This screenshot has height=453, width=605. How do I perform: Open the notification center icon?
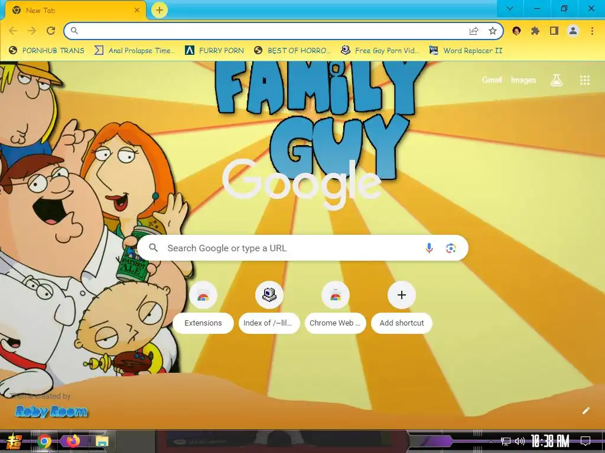point(586,441)
